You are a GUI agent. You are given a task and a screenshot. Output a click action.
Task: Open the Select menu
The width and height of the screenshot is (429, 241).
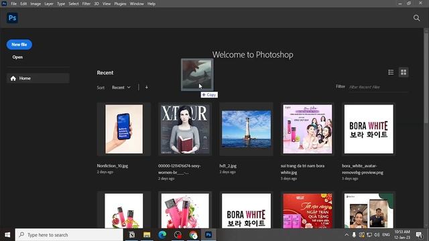[x=74, y=4]
